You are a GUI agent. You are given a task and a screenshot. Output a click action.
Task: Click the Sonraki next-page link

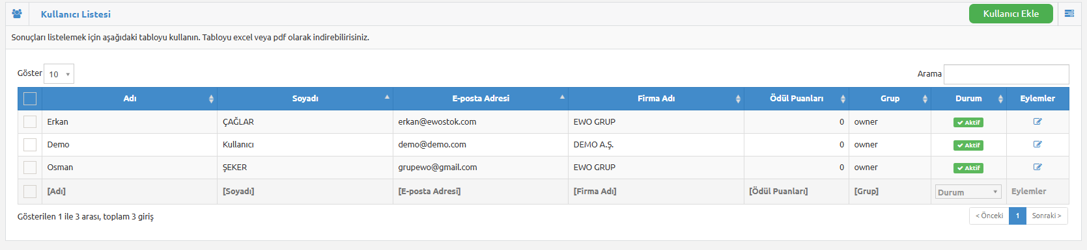point(1047,216)
